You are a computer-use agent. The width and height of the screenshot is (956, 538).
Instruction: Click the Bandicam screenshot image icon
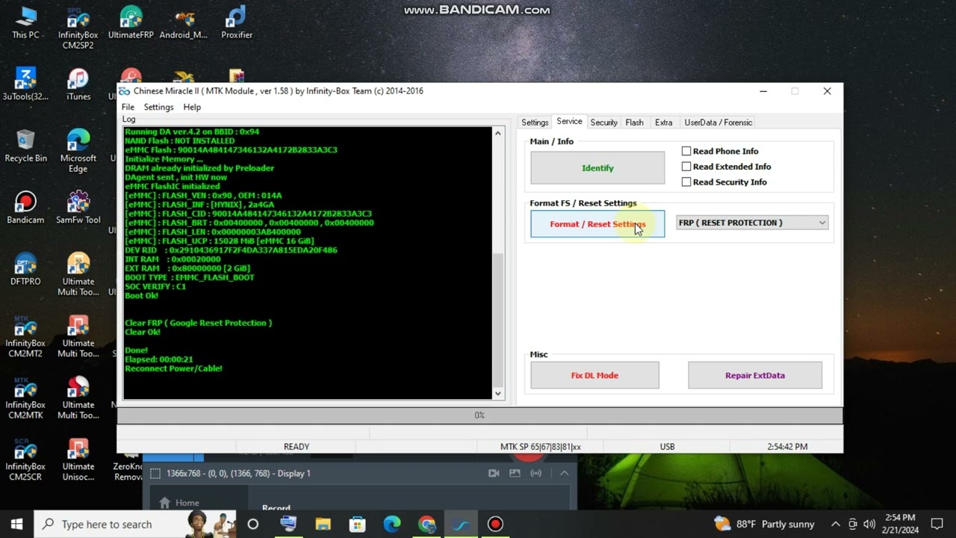click(515, 473)
